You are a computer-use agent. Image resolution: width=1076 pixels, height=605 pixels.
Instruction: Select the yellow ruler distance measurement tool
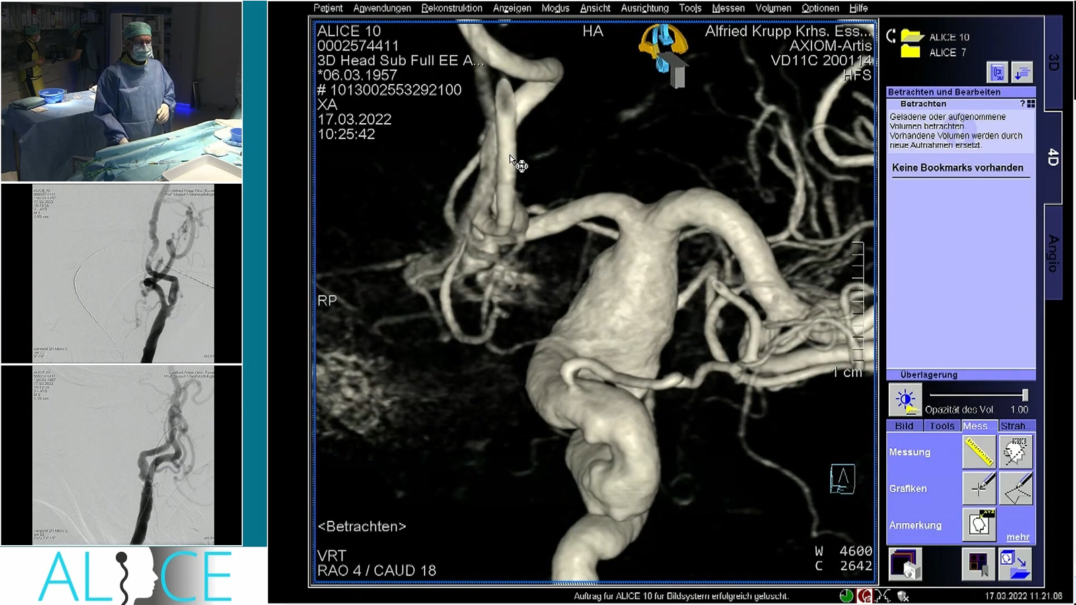(978, 452)
